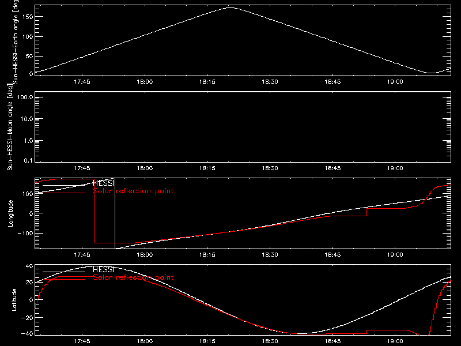461x346 pixels.
Task: Click the '18:30' label under Moon angle plot
Action: pyautogui.click(x=270, y=168)
